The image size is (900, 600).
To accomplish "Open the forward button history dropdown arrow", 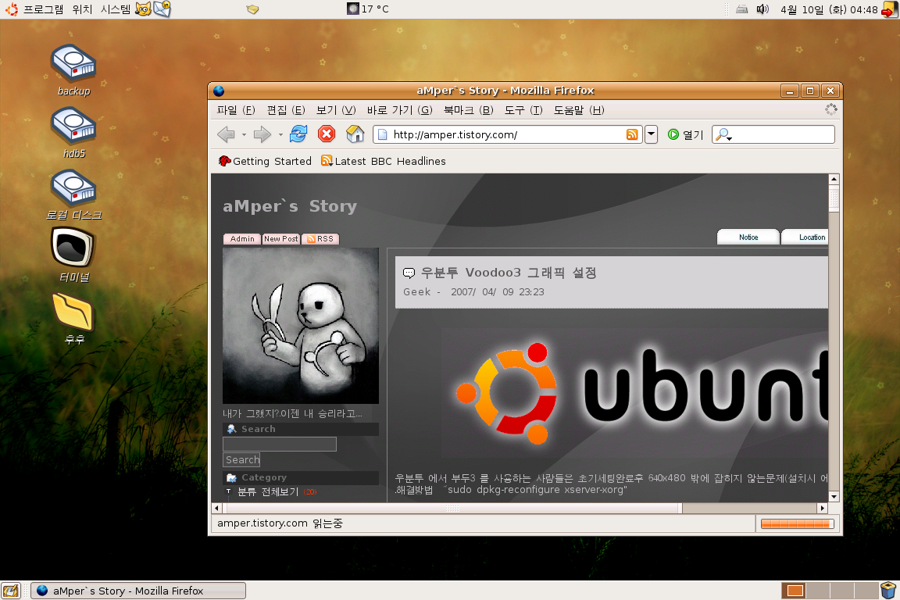I will [x=280, y=135].
